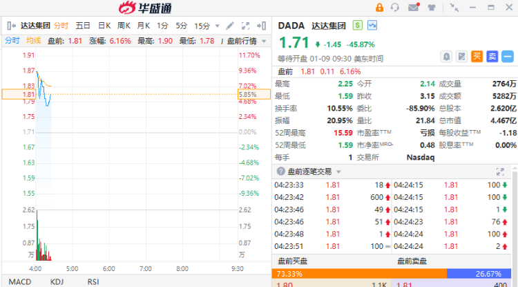Collapse left panel icon beside 达达集团

coord(11,26)
